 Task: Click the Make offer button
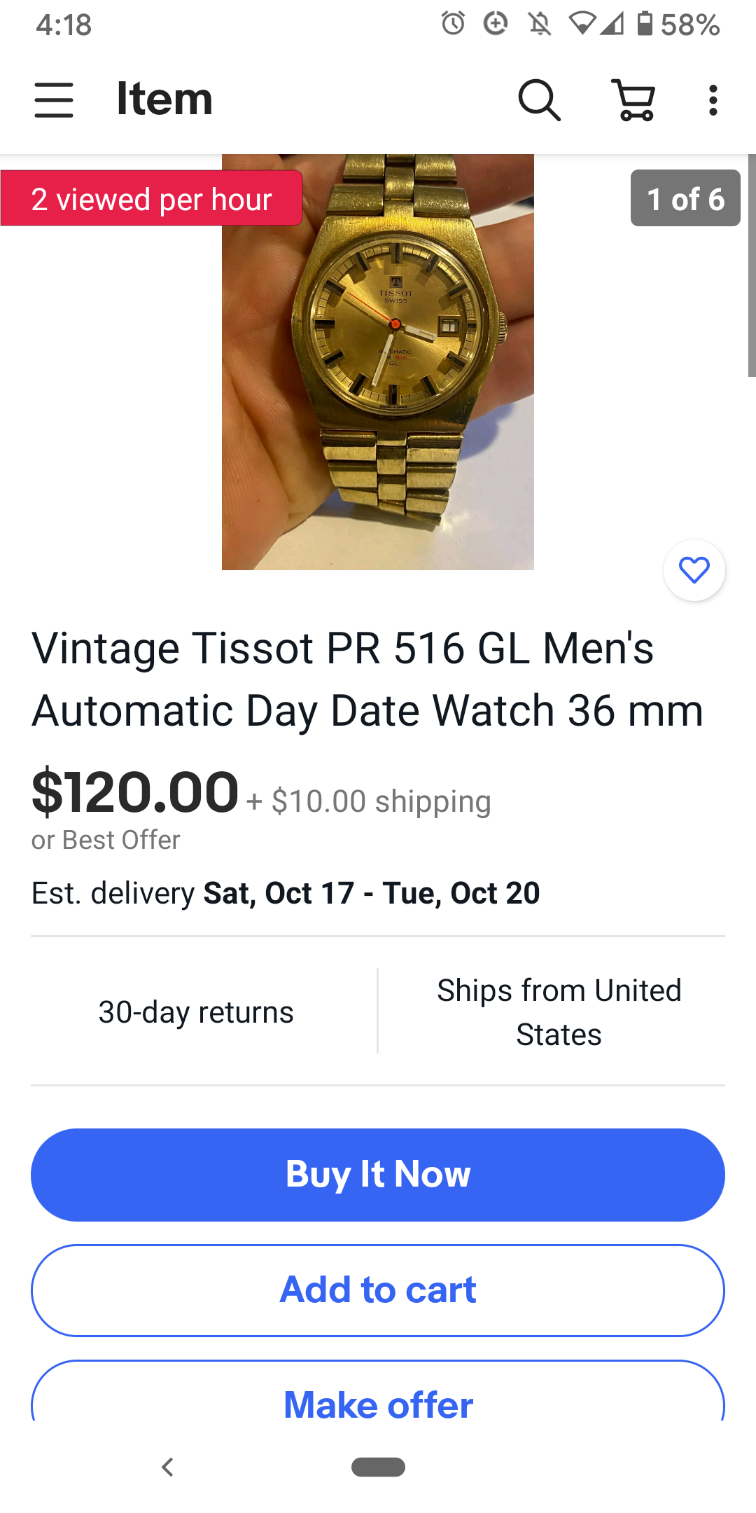click(x=378, y=1393)
